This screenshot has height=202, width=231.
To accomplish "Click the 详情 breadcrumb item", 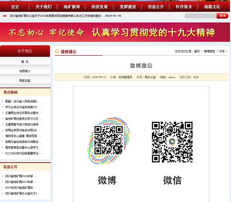I will (x=222, y=51).
